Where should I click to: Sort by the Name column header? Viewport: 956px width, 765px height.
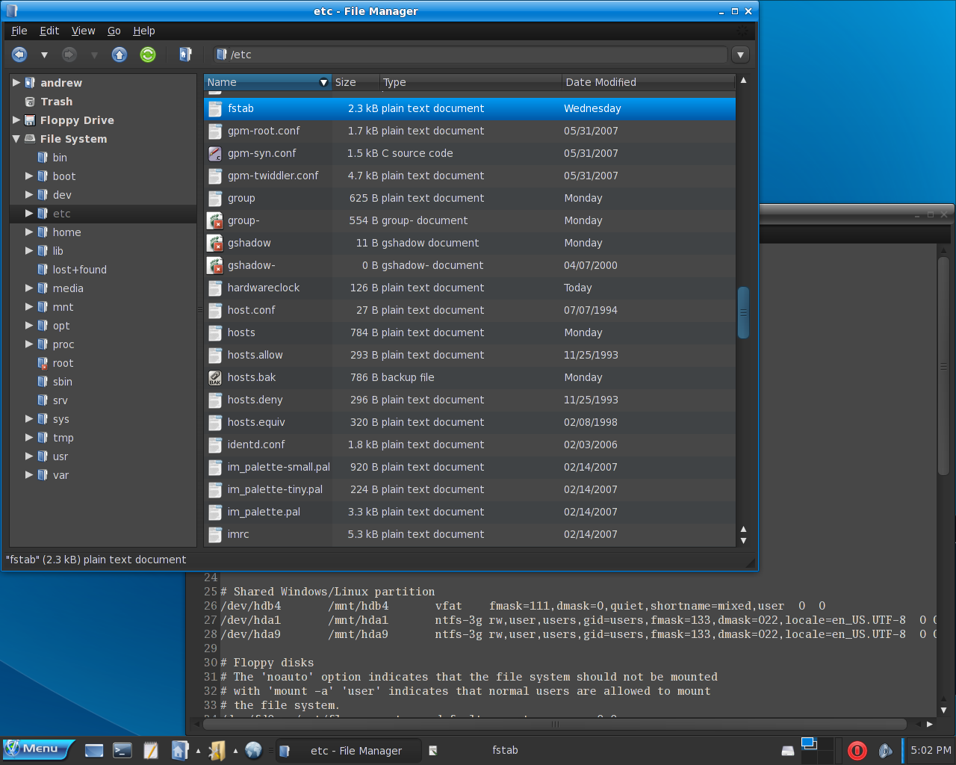pyautogui.click(x=267, y=82)
